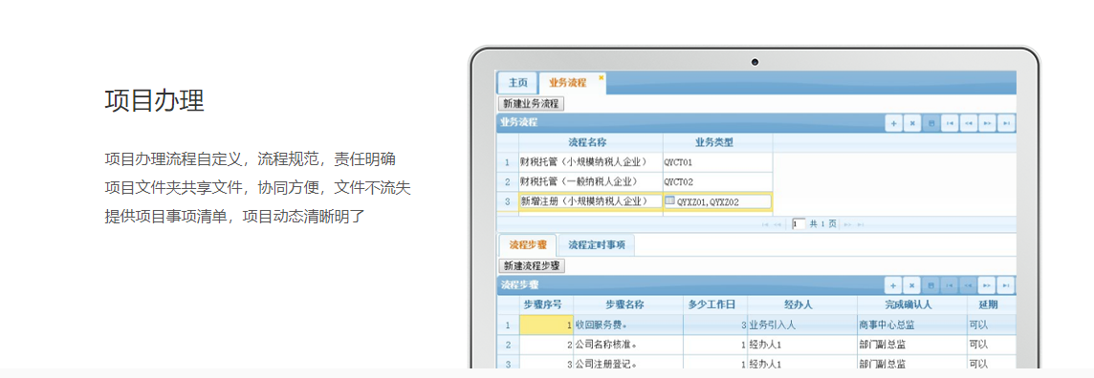1094x378 pixels.
Task: Delete row via 业务流程 panel X icon
Action: (912, 124)
